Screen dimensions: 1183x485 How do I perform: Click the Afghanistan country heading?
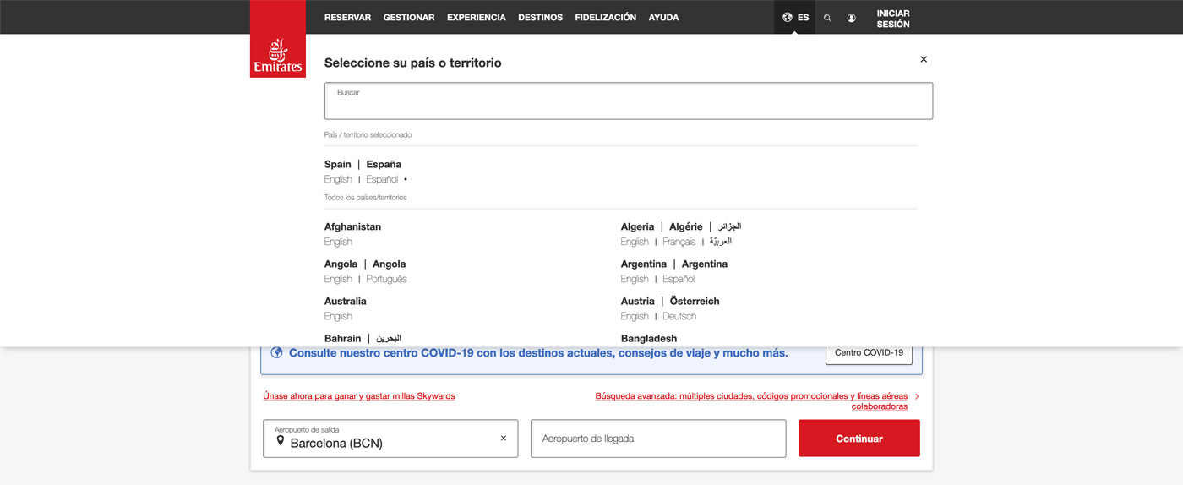352,226
